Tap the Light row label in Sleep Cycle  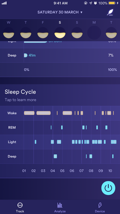(x=12, y=142)
